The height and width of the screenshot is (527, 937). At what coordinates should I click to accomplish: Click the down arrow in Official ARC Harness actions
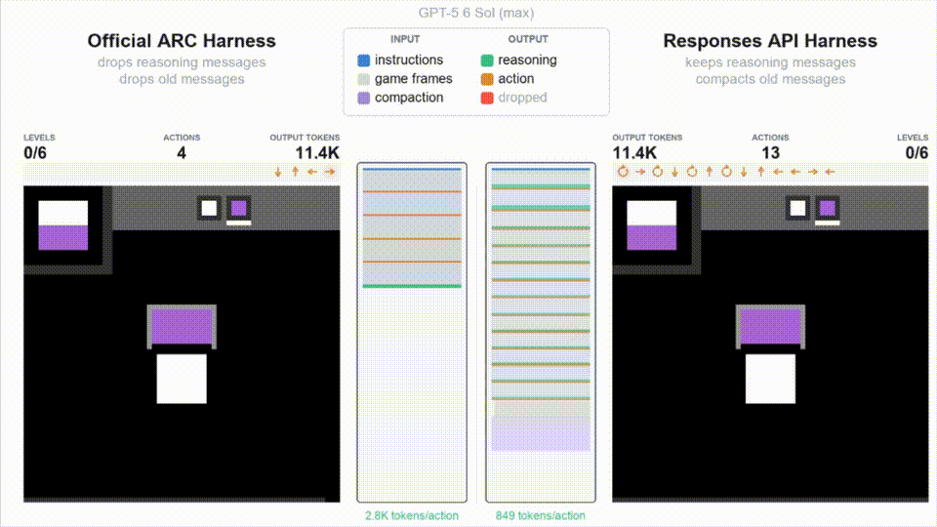(x=278, y=172)
